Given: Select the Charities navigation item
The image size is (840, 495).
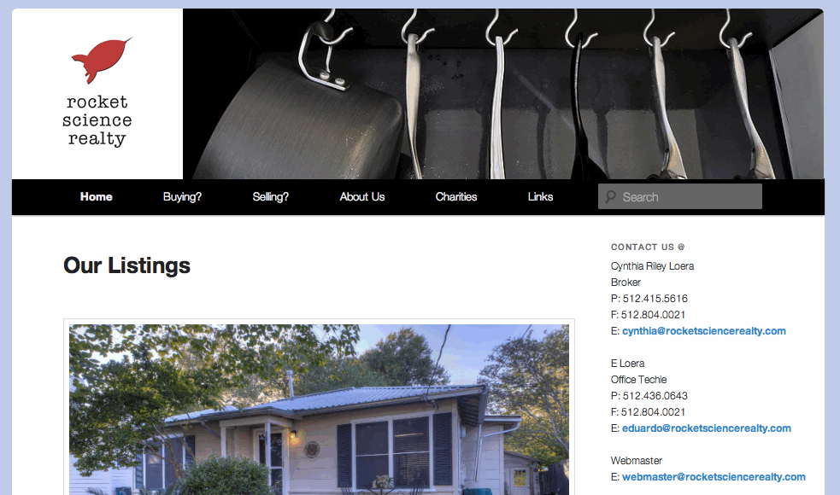Looking at the screenshot, I should click(x=456, y=197).
